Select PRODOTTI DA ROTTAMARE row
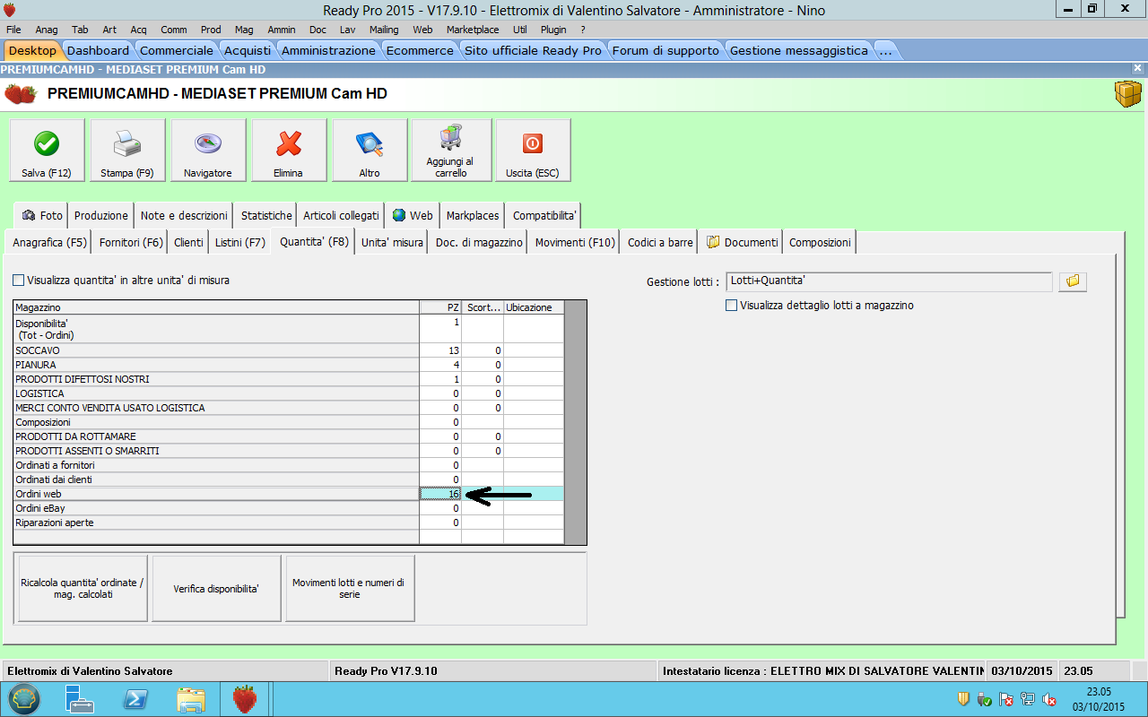The width and height of the screenshot is (1148, 717). click(289, 436)
